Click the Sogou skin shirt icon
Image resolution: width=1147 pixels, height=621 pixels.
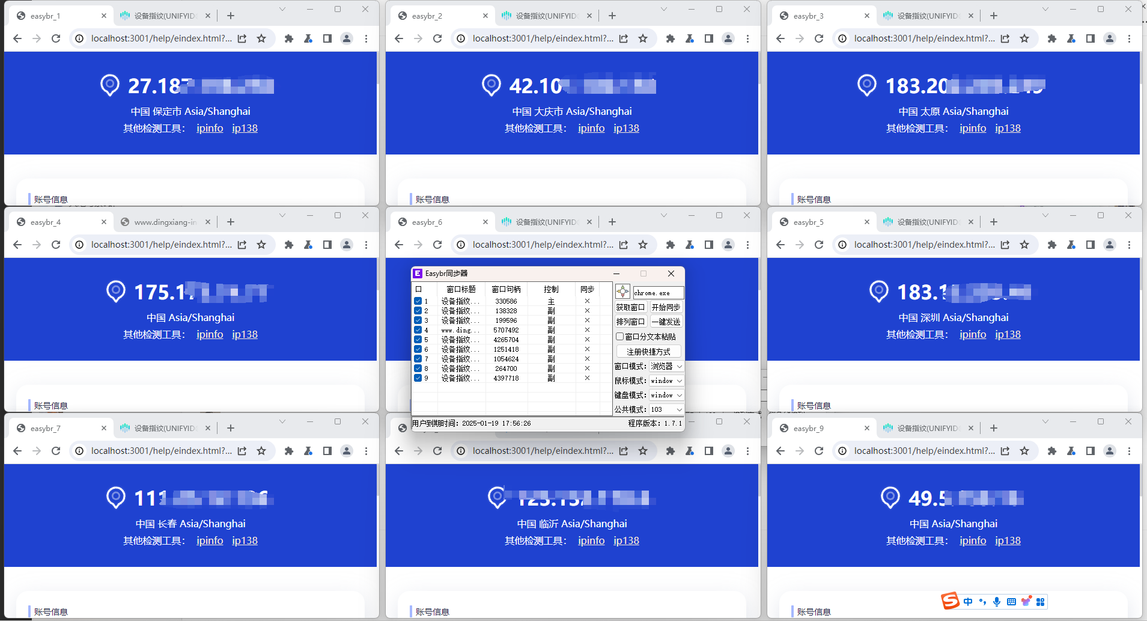[x=1026, y=602]
